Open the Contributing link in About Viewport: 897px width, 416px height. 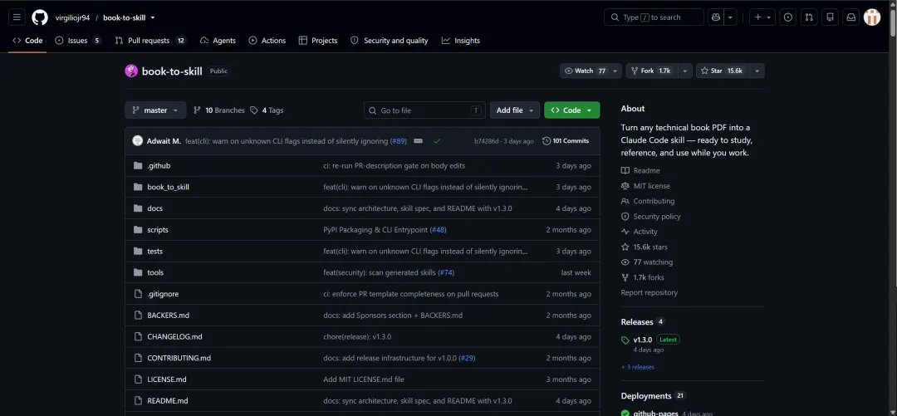pos(654,202)
